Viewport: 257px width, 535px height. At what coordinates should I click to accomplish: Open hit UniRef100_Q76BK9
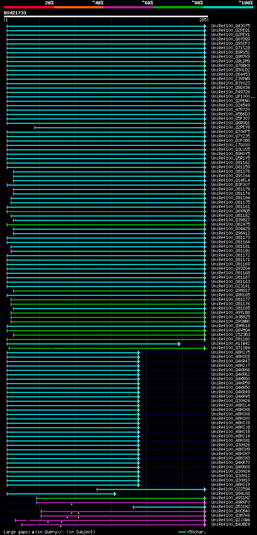pos(230,65)
